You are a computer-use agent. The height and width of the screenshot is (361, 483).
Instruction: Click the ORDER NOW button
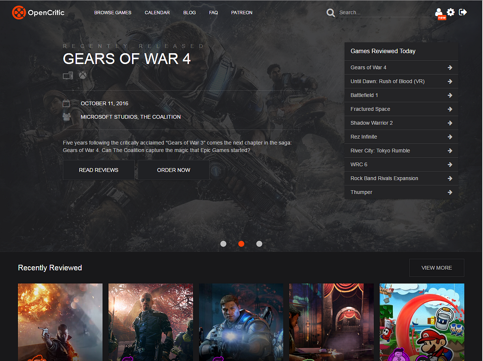point(173,170)
